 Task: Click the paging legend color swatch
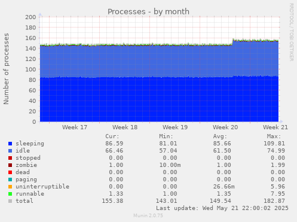[x=10, y=180]
